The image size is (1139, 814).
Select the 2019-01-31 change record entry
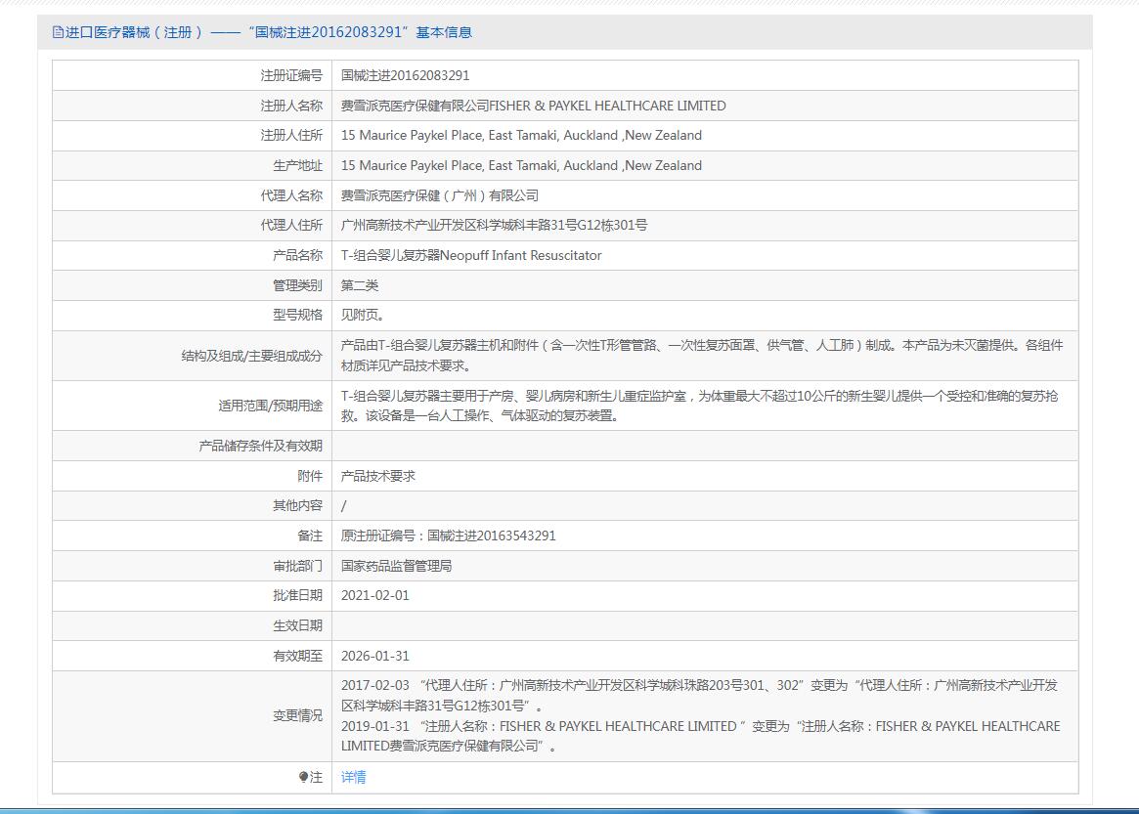tap(701, 736)
